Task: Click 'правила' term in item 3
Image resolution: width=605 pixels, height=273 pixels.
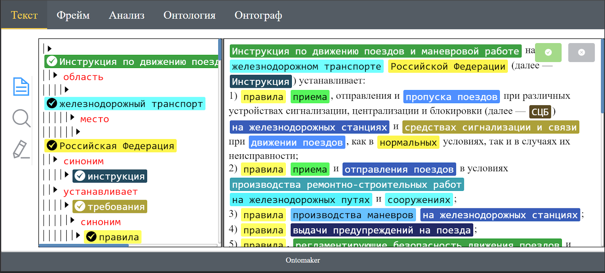Action: [264, 215]
